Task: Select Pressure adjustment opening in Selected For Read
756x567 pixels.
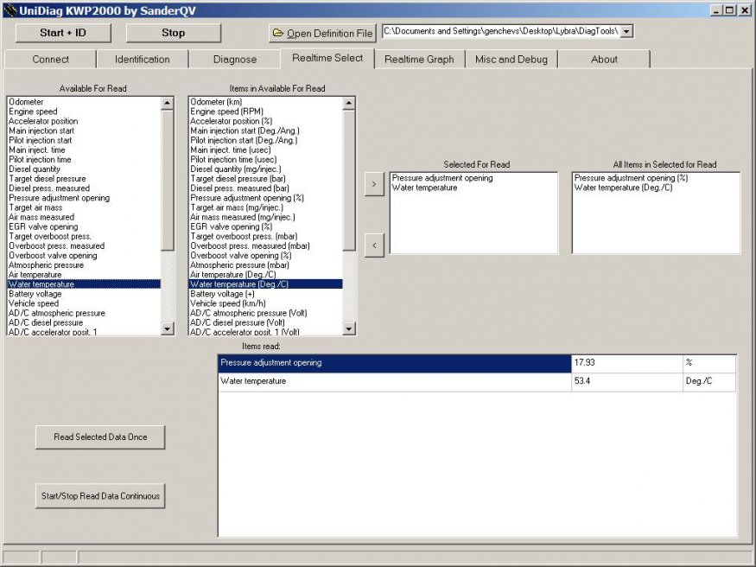Action: [x=442, y=178]
